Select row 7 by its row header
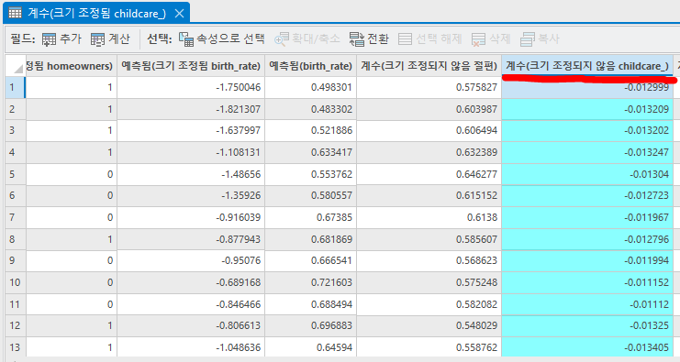 tap(16, 217)
